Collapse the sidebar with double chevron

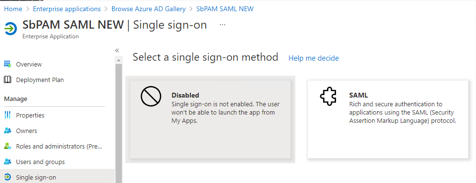117,50
